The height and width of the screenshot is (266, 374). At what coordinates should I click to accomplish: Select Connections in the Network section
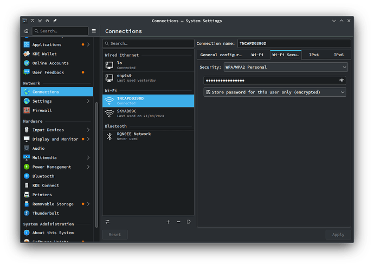pyautogui.click(x=57, y=92)
